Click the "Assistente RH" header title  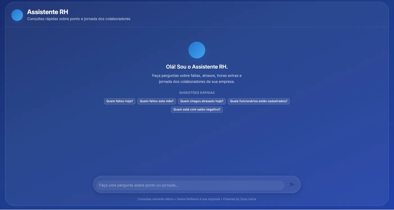48,12
